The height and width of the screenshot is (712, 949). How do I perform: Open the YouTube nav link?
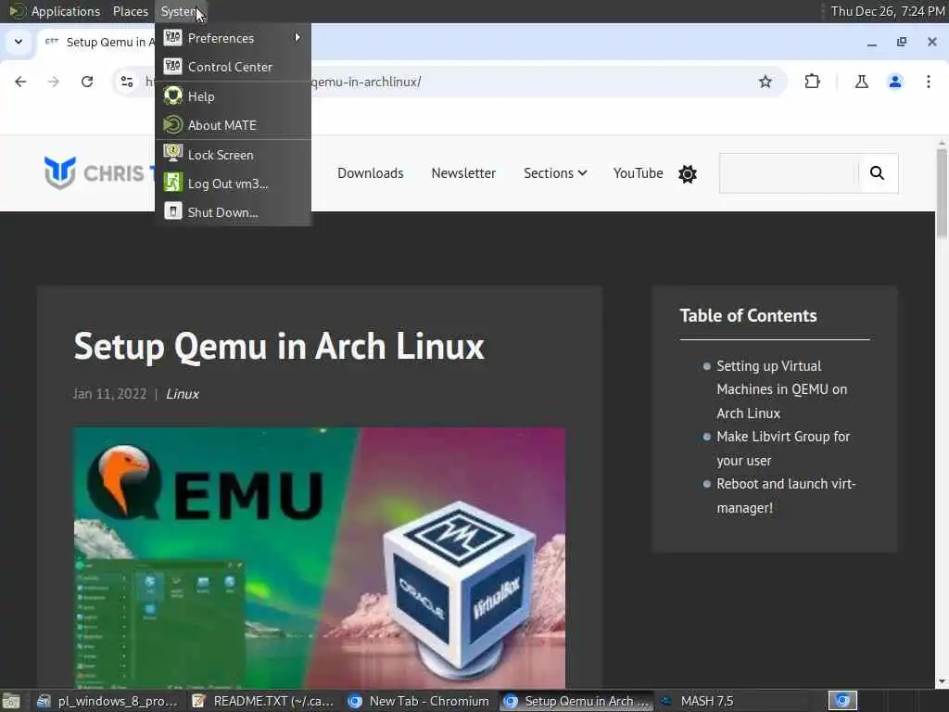(x=638, y=173)
